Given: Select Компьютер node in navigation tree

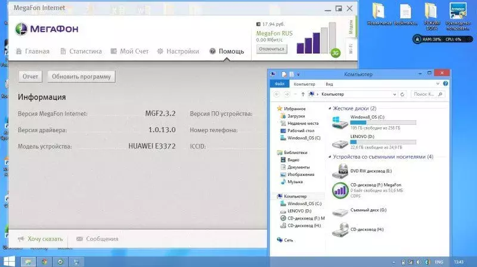Looking at the screenshot, I should 292,196.
